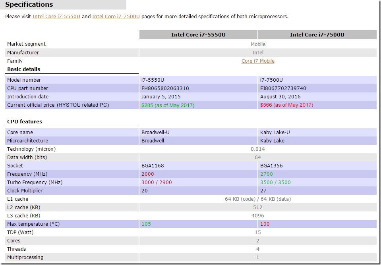Click the TDP (Watt) label

[x=20, y=232]
